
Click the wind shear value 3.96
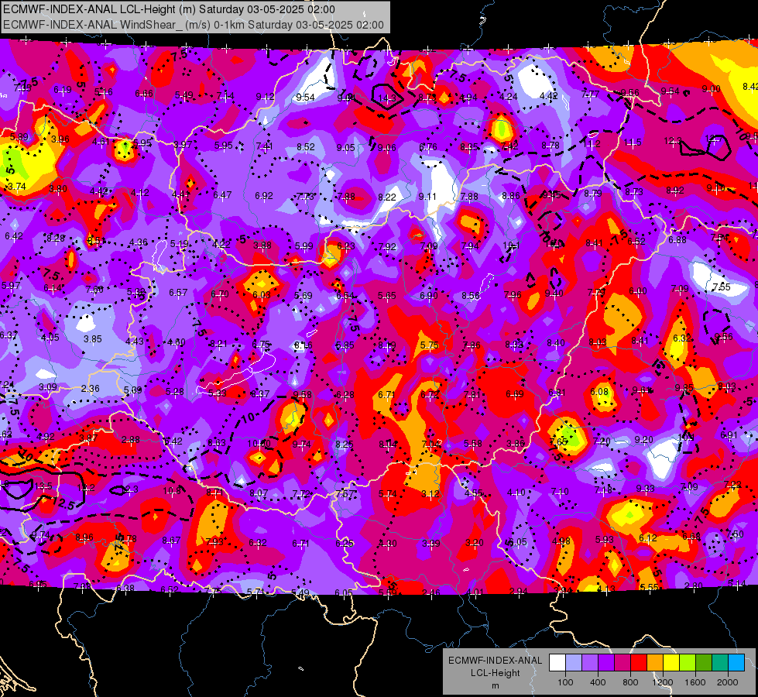pyautogui.click(x=60, y=139)
